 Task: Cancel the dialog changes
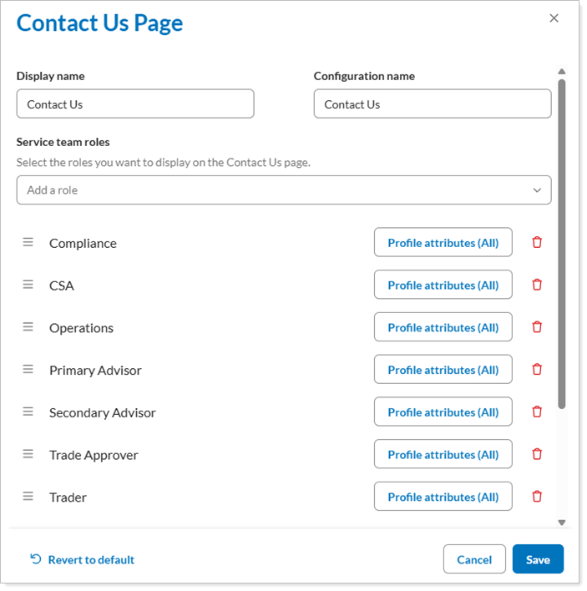tap(474, 559)
